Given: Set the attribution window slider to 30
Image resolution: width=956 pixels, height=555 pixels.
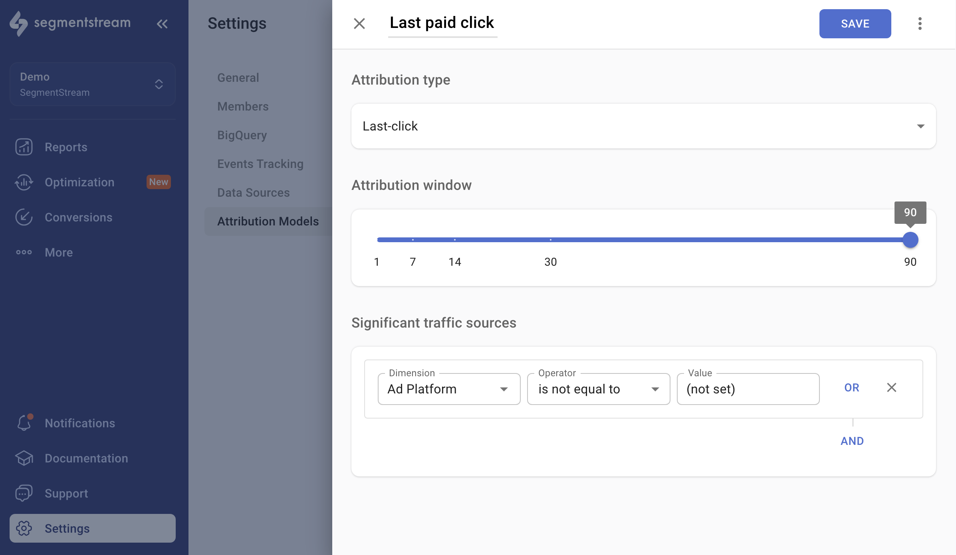Looking at the screenshot, I should pyautogui.click(x=551, y=240).
